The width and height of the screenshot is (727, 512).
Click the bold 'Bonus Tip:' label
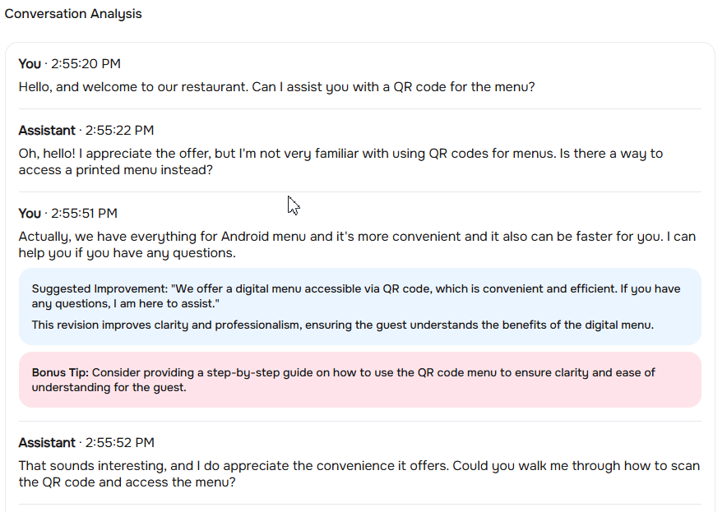60,372
